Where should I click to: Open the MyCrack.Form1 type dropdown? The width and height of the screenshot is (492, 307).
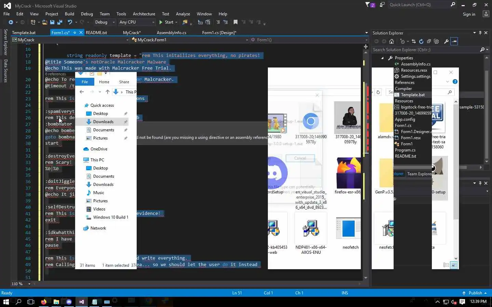190,40
